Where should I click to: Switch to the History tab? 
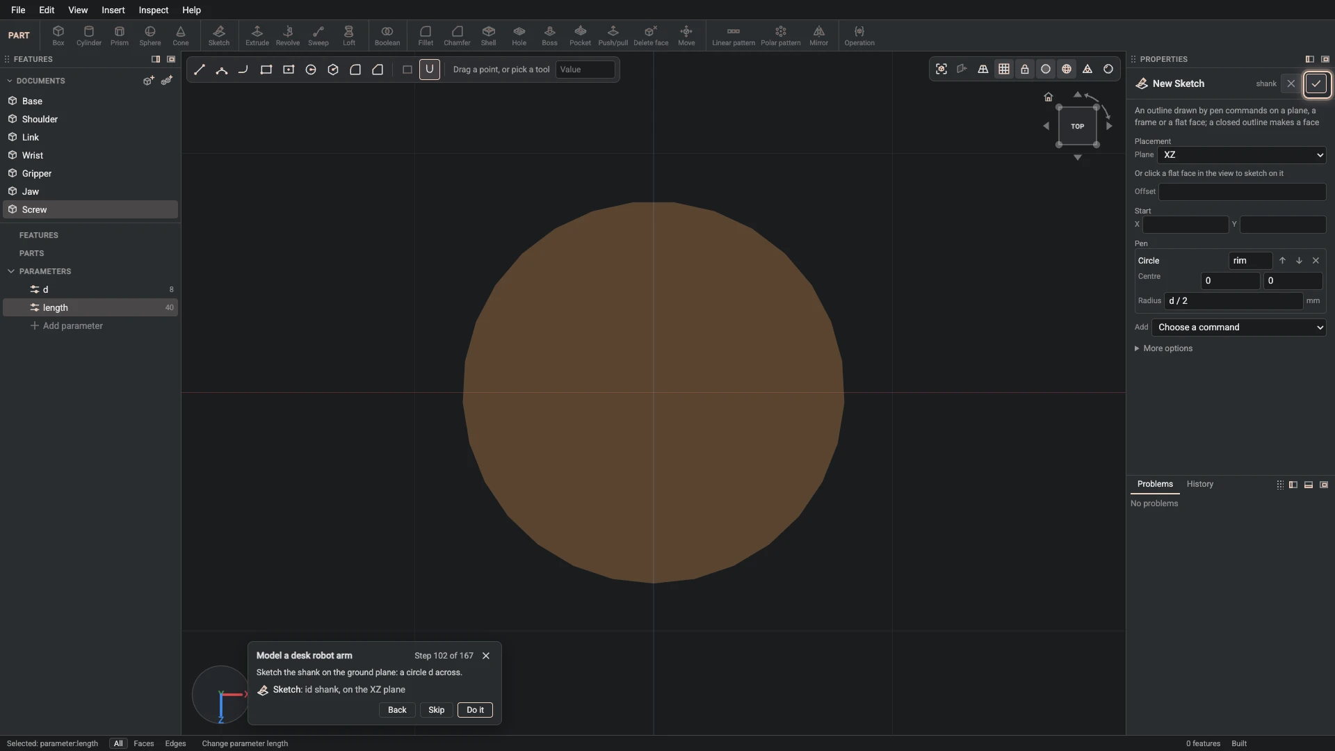[1199, 484]
